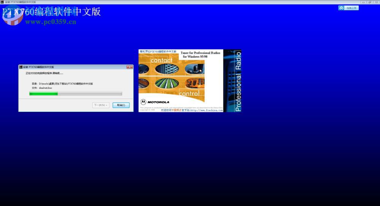Click the disabled 下一步(N) > button
The image size is (380, 206).
tap(101, 105)
